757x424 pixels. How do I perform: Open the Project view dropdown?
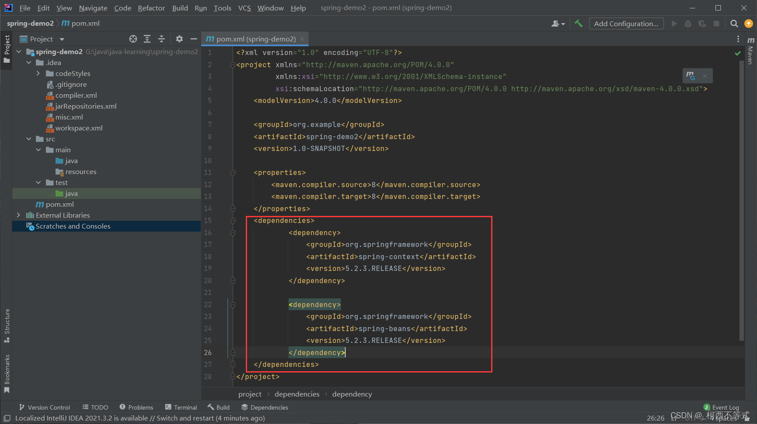pyautogui.click(x=62, y=39)
